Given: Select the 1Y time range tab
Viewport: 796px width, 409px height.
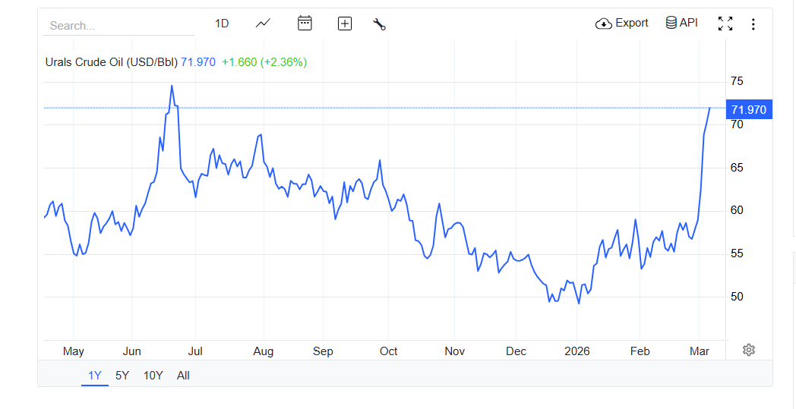Looking at the screenshot, I should click(95, 375).
